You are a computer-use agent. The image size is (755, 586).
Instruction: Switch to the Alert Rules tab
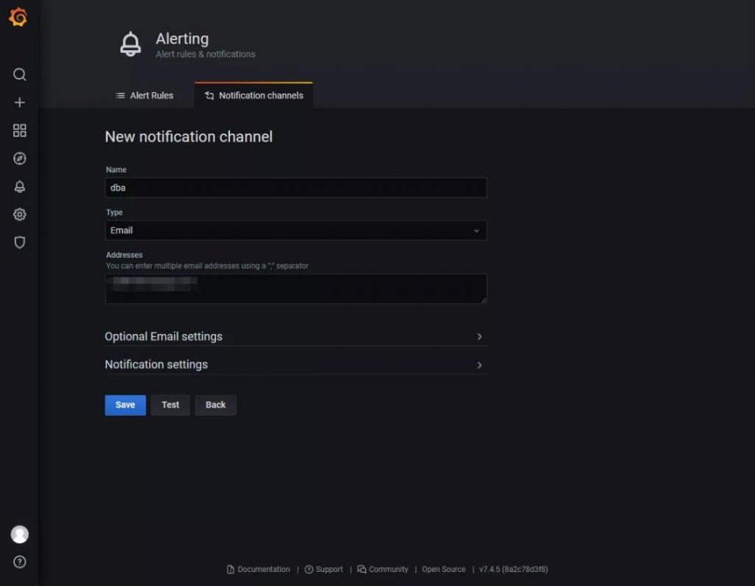point(145,95)
